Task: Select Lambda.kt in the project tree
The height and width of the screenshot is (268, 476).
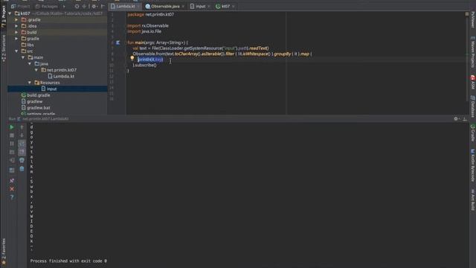Action: 61,76
